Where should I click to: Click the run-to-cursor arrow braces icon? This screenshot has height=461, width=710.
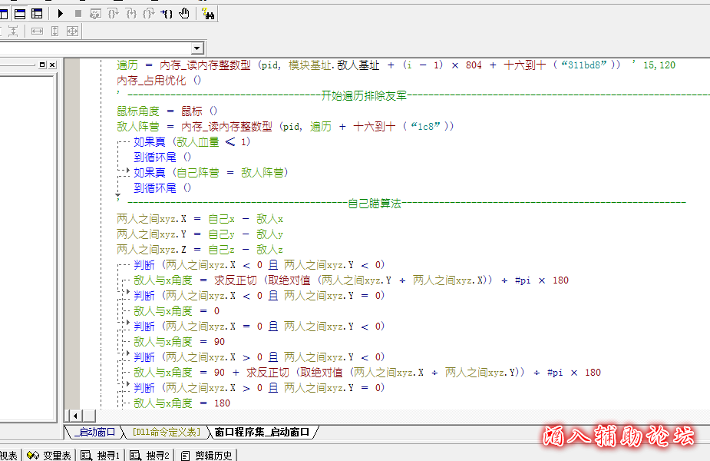pyautogui.click(x=167, y=13)
